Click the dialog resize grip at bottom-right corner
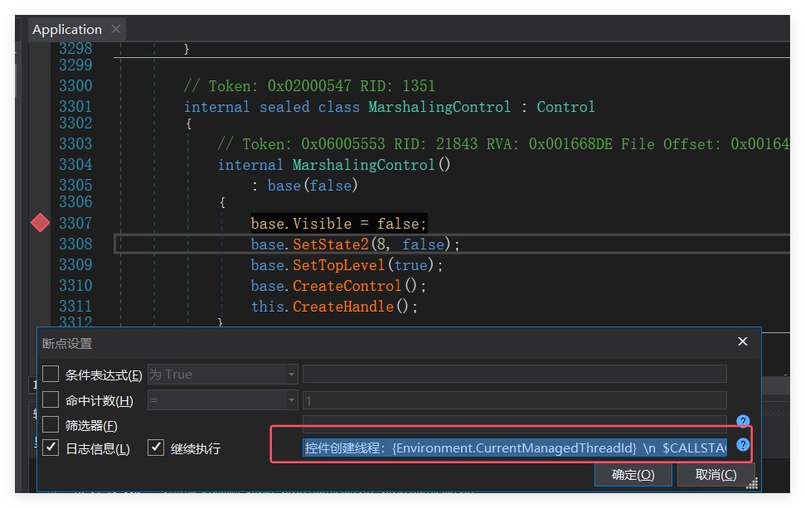Image resolution: width=805 pixels, height=508 pixels. [x=751, y=483]
